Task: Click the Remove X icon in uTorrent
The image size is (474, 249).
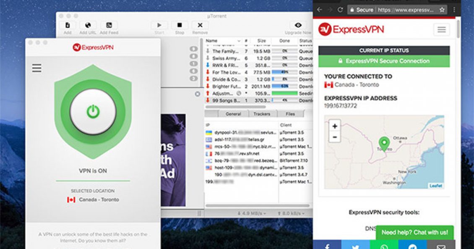Action: (x=200, y=25)
